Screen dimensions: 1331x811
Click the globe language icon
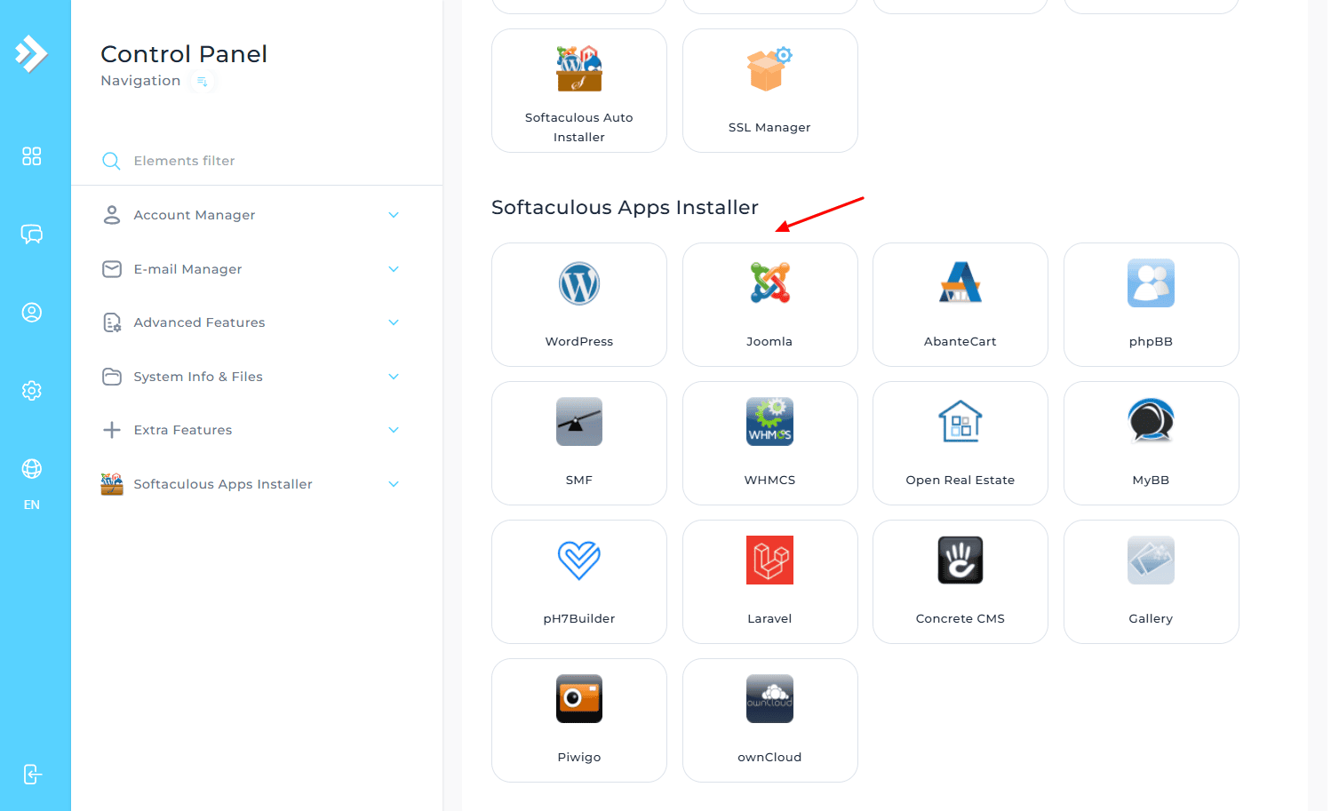(32, 469)
